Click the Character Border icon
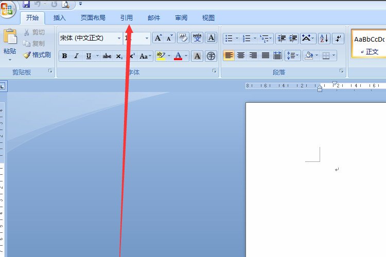 pos(211,38)
